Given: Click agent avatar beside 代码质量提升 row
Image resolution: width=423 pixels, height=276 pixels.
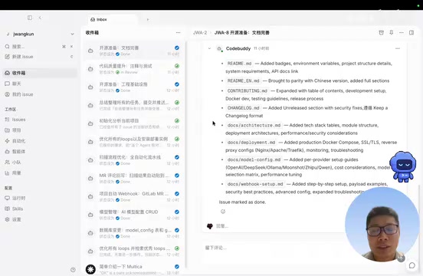Looking at the screenshot, I should 90,69.
